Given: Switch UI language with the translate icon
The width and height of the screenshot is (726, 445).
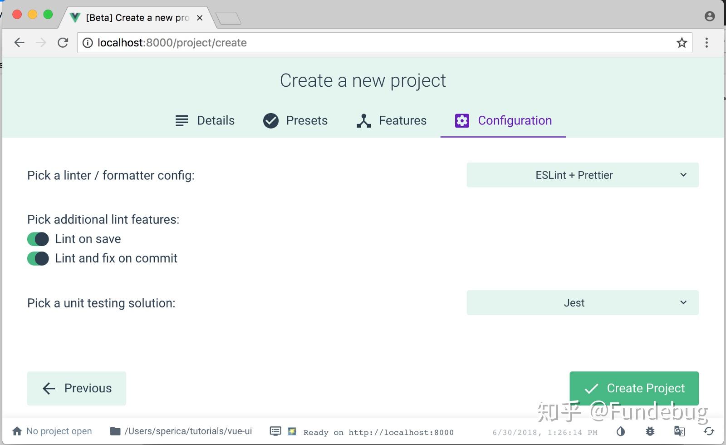Looking at the screenshot, I should 679,431.
